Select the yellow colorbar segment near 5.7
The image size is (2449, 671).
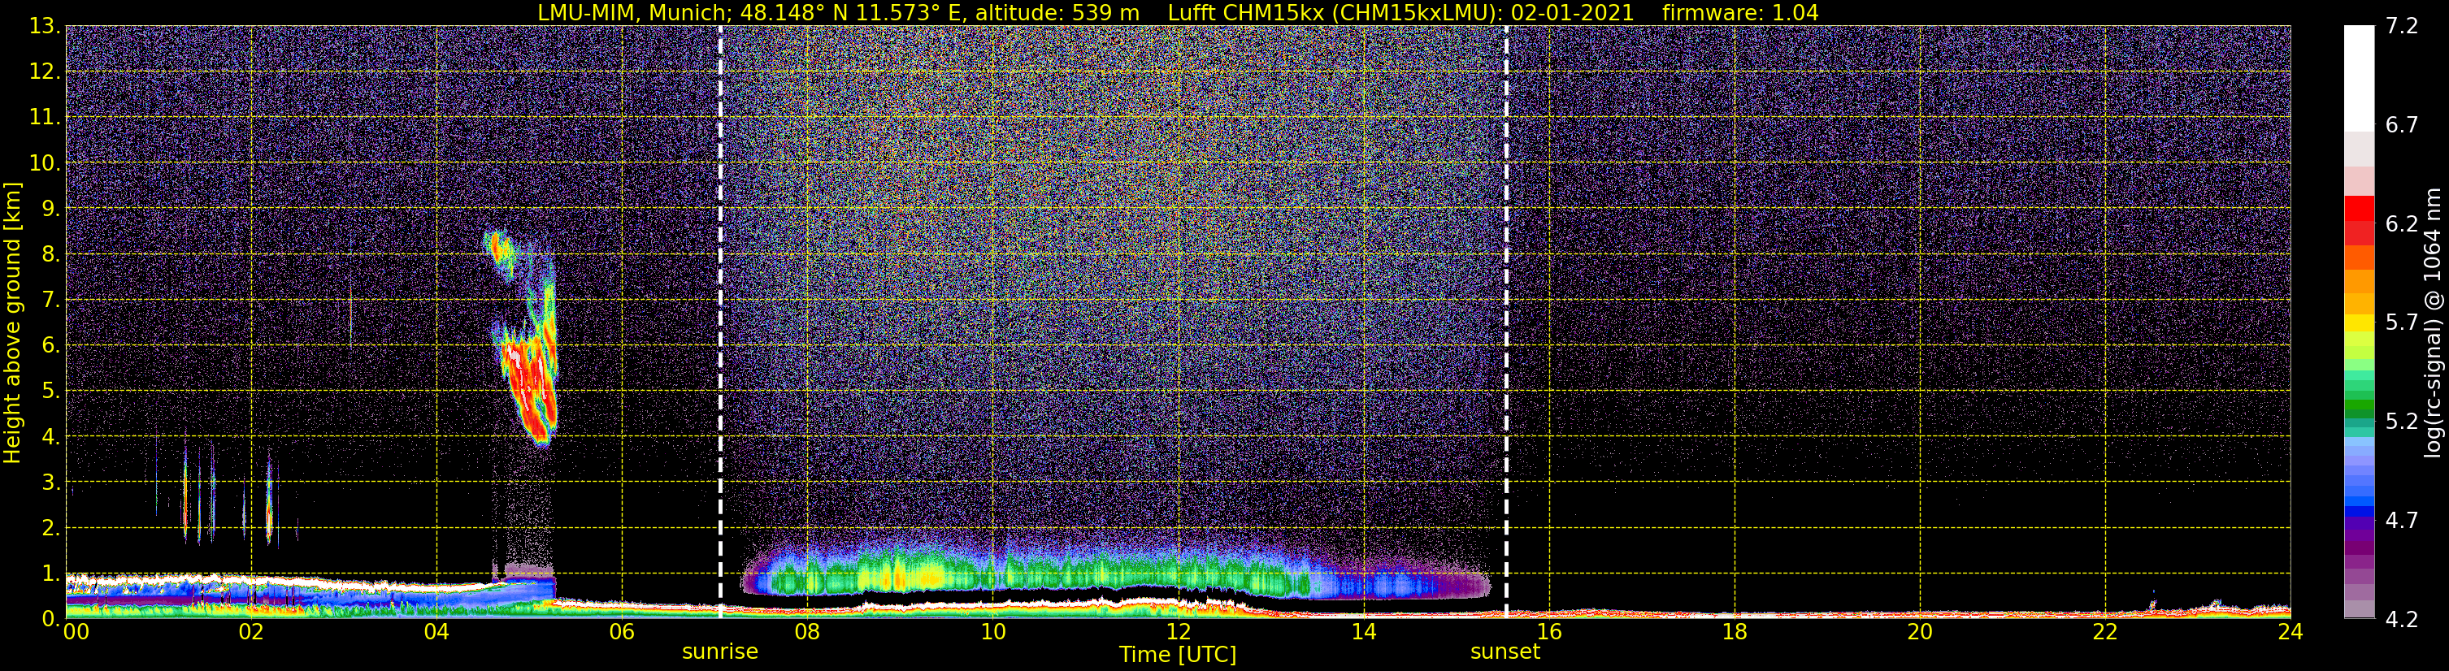point(2359,323)
